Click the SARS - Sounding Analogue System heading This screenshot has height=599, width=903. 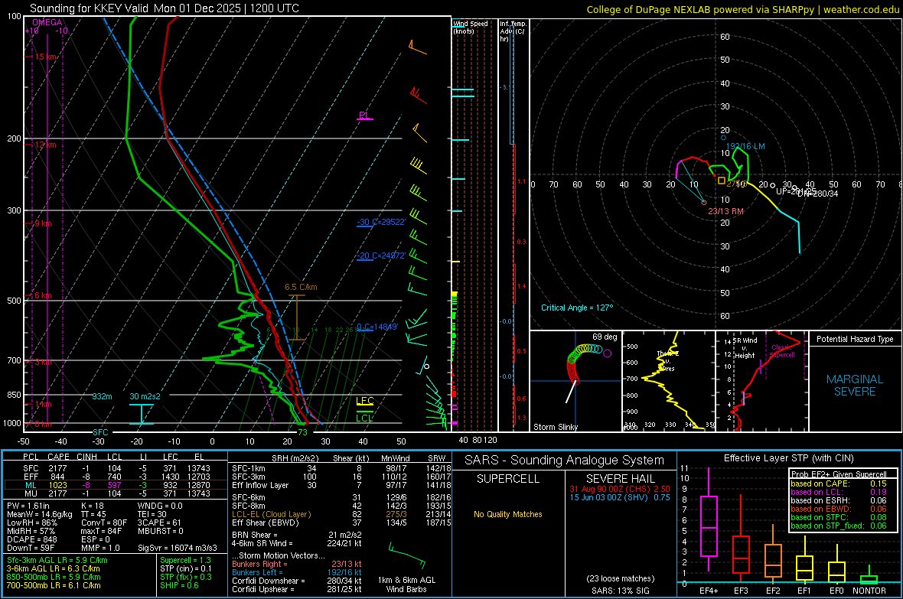click(x=564, y=460)
